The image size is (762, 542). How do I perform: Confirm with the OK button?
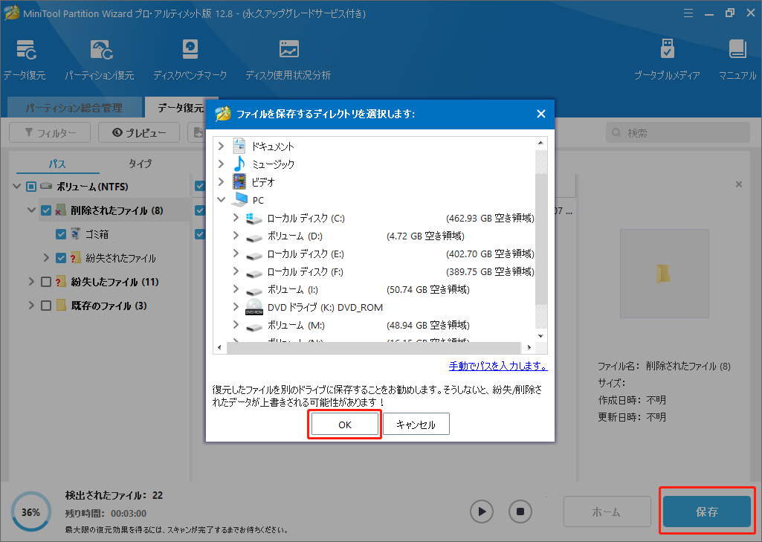[344, 425]
